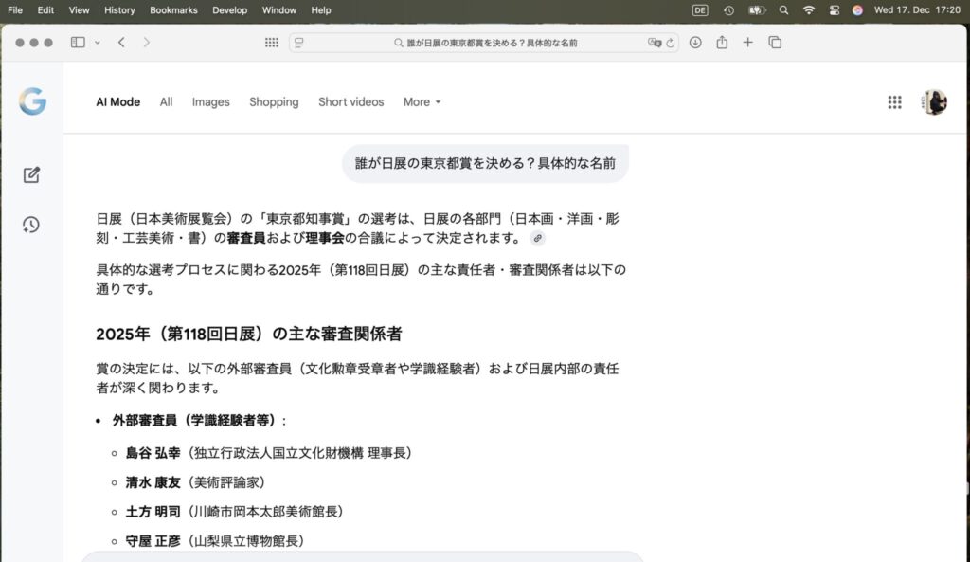Go back to previous page
This screenshot has width=970, height=562.
[x=121, y=43]
